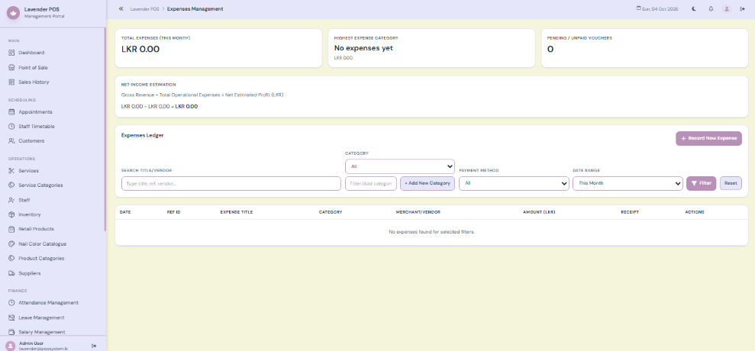Click the Nail Color Catalogue palette icon

11,243
